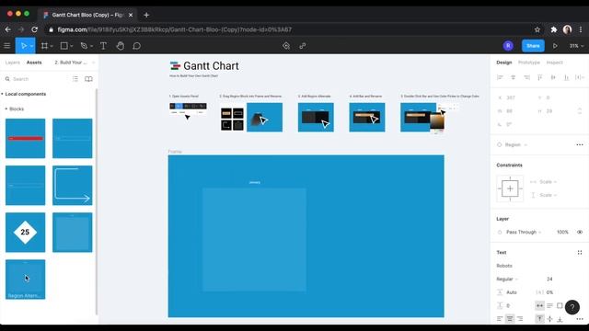Switch to Design tab

pos(504,63)
